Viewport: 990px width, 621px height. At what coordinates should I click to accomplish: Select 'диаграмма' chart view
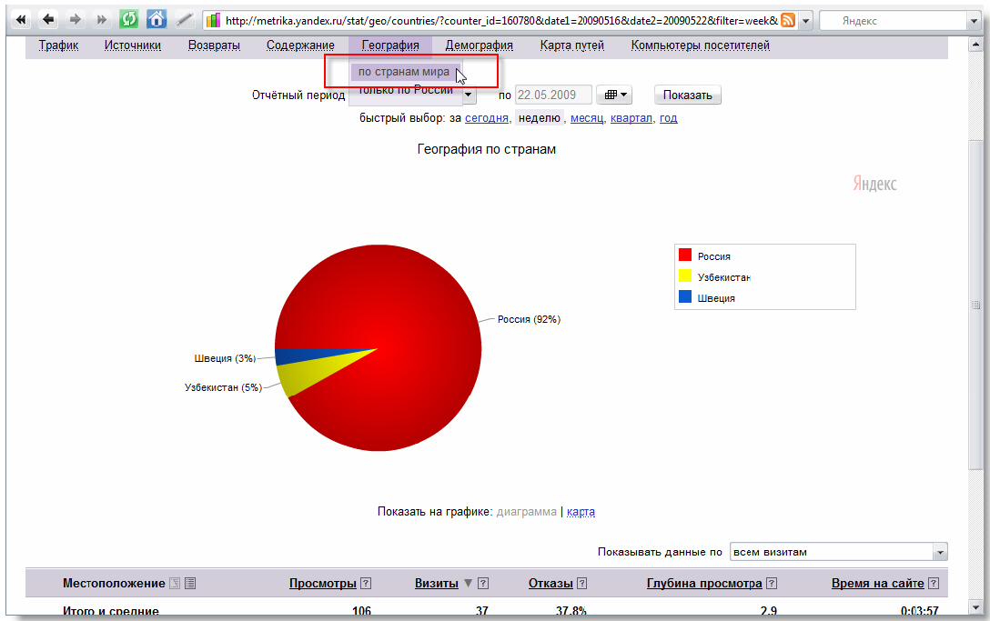point(527,512)
